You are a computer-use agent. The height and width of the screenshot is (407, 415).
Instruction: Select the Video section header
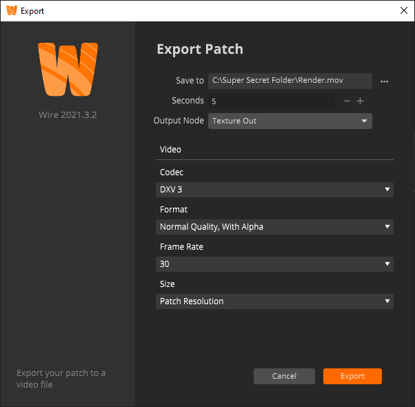point(170,149)
